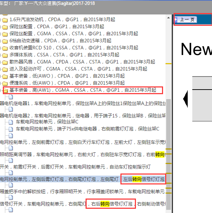Open folder icon for 多媒体系统
This screenshot has height=213, width=212.
[x=5, y=55]
